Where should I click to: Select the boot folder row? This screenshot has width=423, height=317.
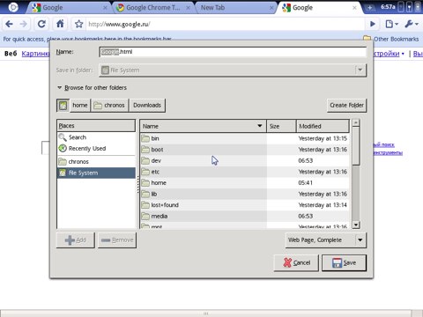tap(244, 150)
